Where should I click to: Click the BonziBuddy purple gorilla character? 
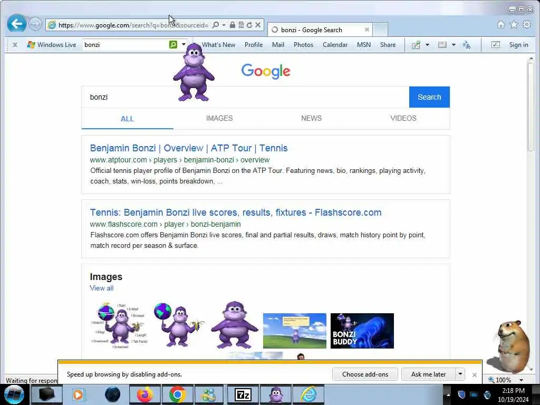coord(194,72)
